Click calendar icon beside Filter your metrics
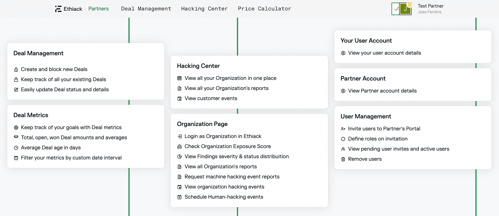The image size is (499, 216). coord(16,158)
